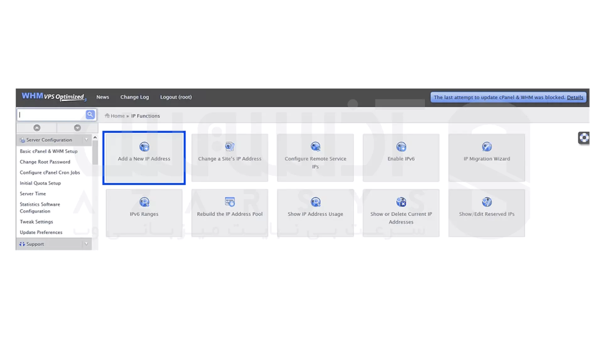Screen dimensions: 603x339
Task: Expand the Support section arrow
Action: pyautogui.click(x=86, y=244)
